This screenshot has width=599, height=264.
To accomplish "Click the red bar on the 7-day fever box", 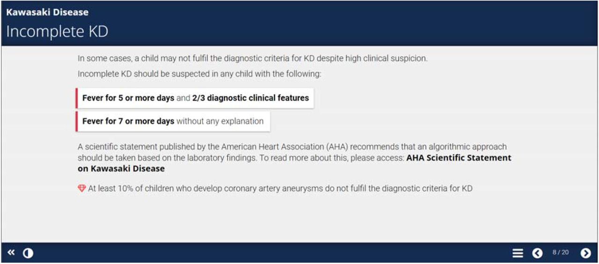I will coord(76,121).
